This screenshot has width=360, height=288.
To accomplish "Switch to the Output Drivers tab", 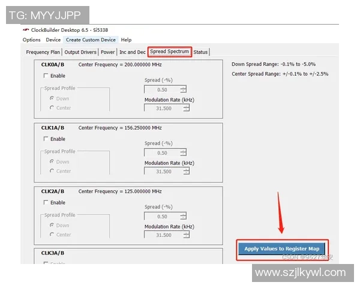I will 80,52.
